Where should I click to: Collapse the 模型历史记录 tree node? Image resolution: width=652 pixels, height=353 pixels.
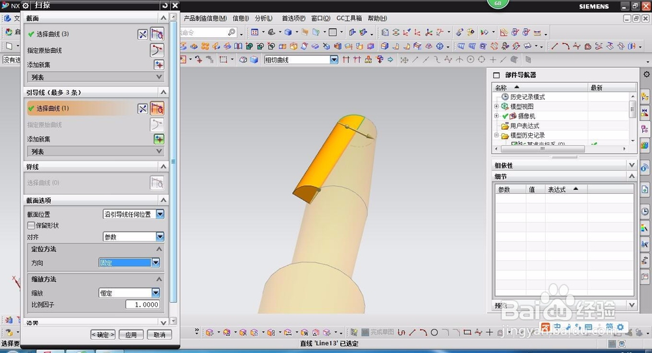pyautogui.click(x=496, y=135)
